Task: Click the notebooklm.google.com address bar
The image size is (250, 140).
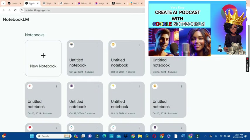Action: tap(82, 10)
